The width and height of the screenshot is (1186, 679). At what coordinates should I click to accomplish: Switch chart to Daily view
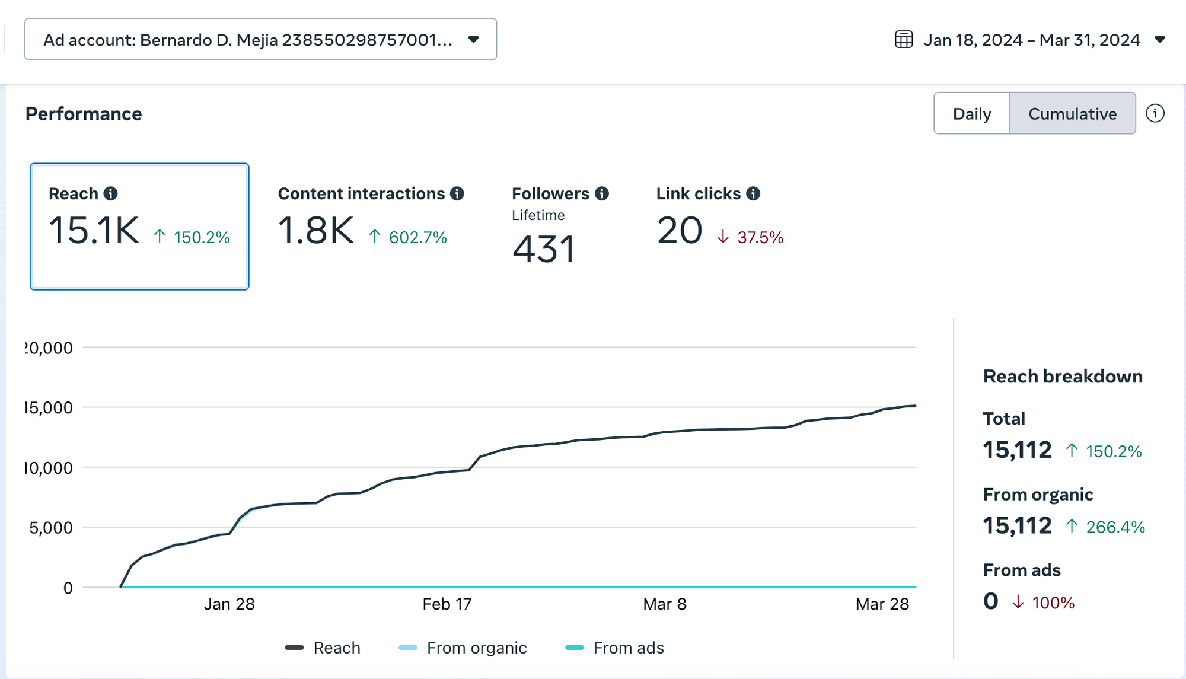(971, 113)
